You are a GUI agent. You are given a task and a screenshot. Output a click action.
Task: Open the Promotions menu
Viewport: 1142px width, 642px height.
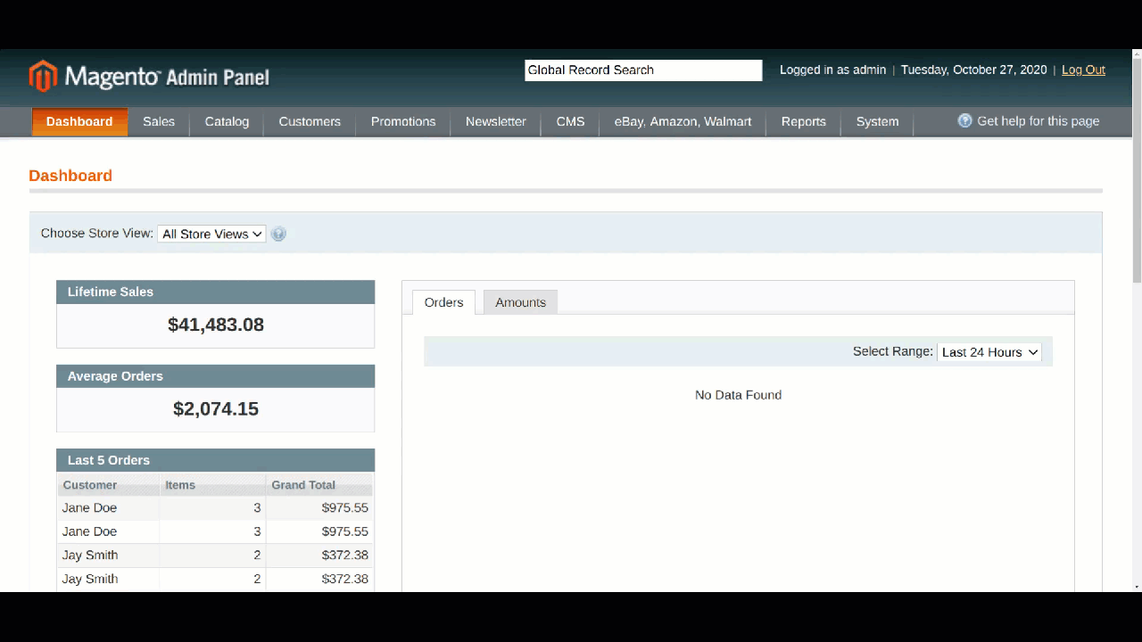point(403,122)
